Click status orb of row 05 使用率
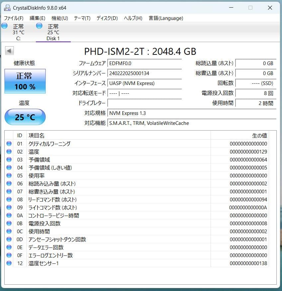The width and height of the screenshot is (282, 291). 9,175
